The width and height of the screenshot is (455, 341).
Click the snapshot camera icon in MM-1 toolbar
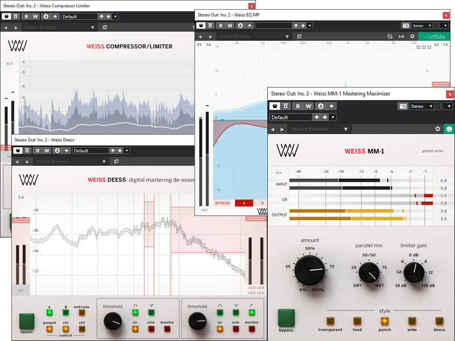403,106
